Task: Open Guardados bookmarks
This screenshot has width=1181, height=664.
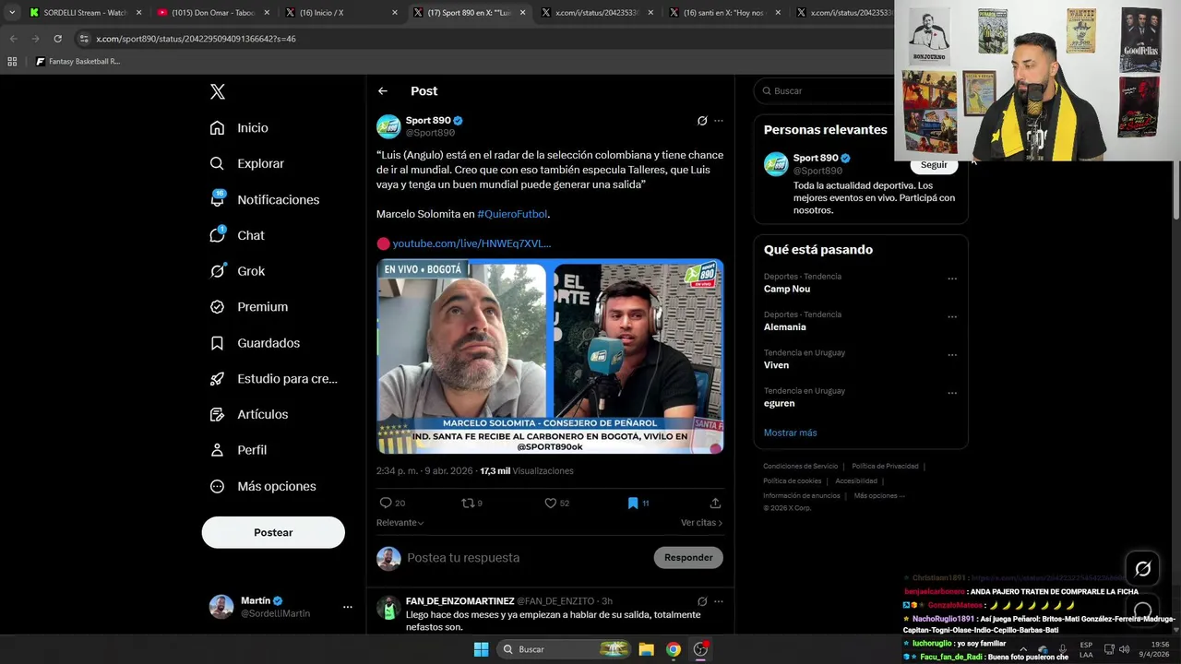Action: (255, 343)
